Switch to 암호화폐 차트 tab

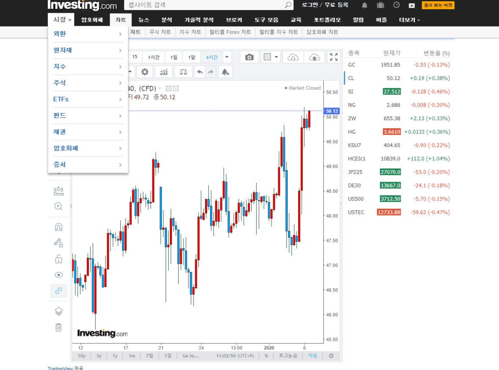(x=322, y=32)
